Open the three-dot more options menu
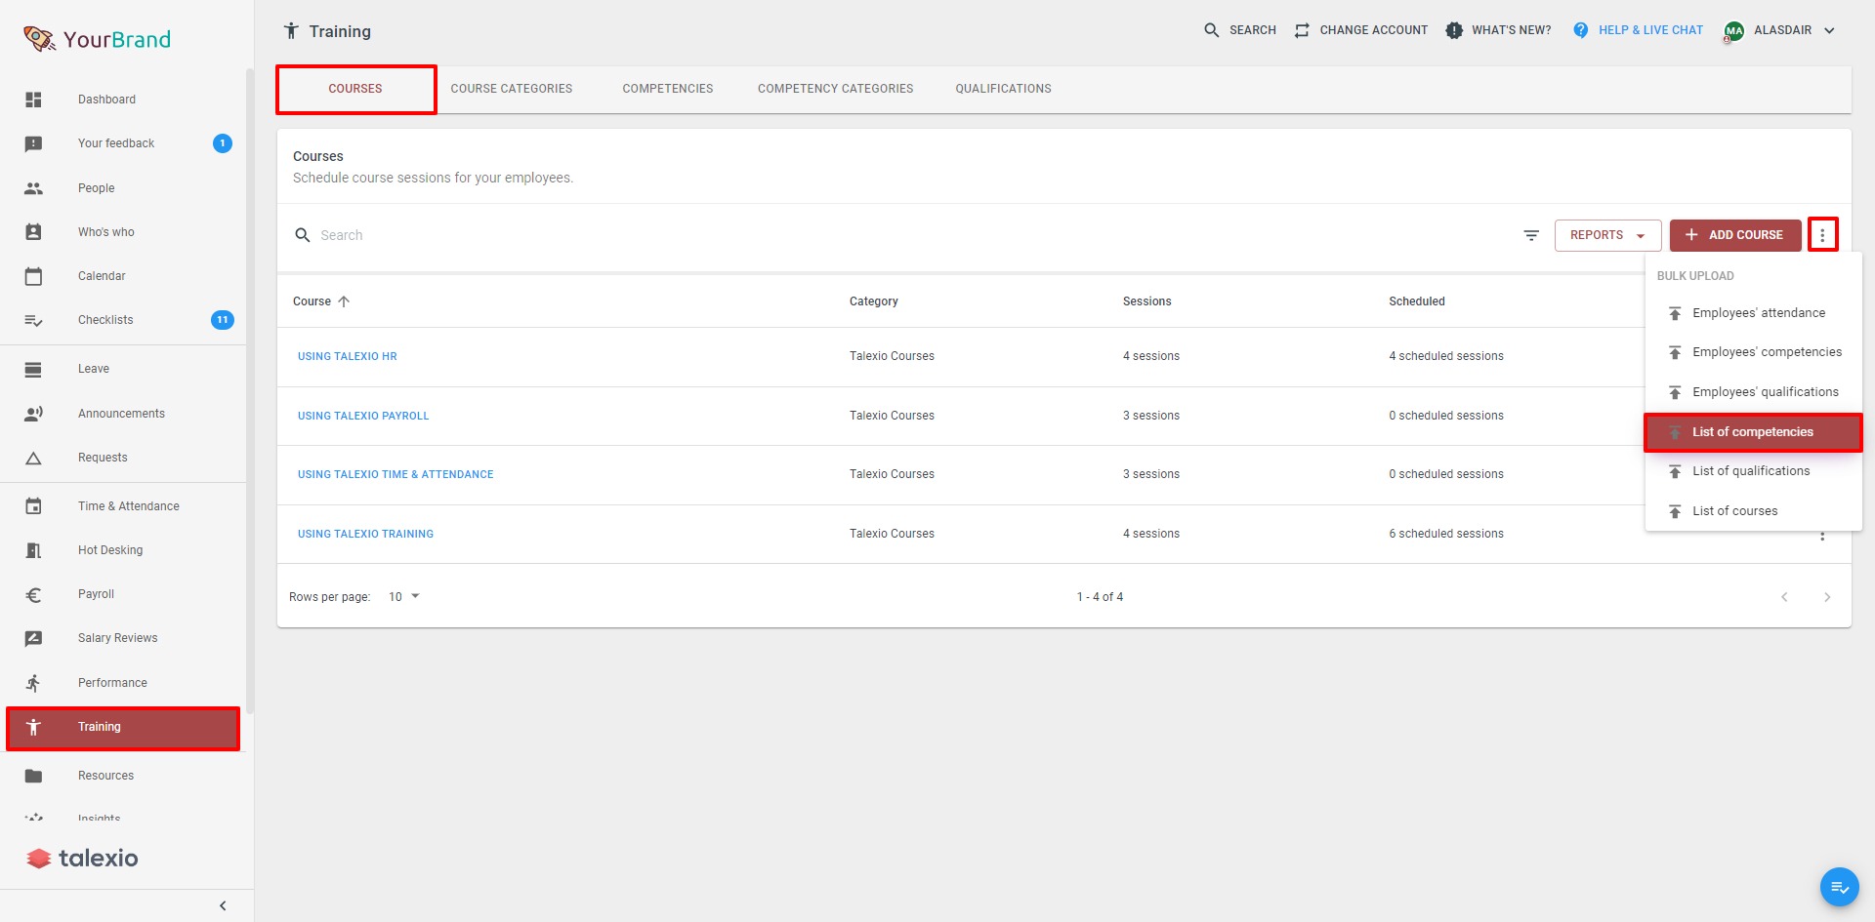 (1822, 235)
